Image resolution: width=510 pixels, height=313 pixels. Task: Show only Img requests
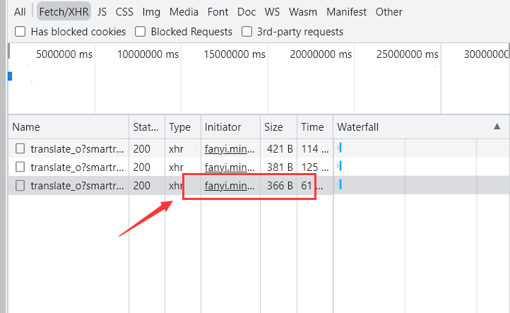151,12
